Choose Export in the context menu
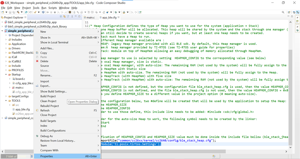Viewport: 300px width, 159px height. 67,86
